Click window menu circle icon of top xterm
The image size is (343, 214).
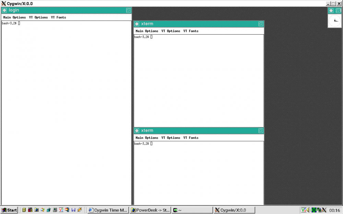click(x=137, y=24)
